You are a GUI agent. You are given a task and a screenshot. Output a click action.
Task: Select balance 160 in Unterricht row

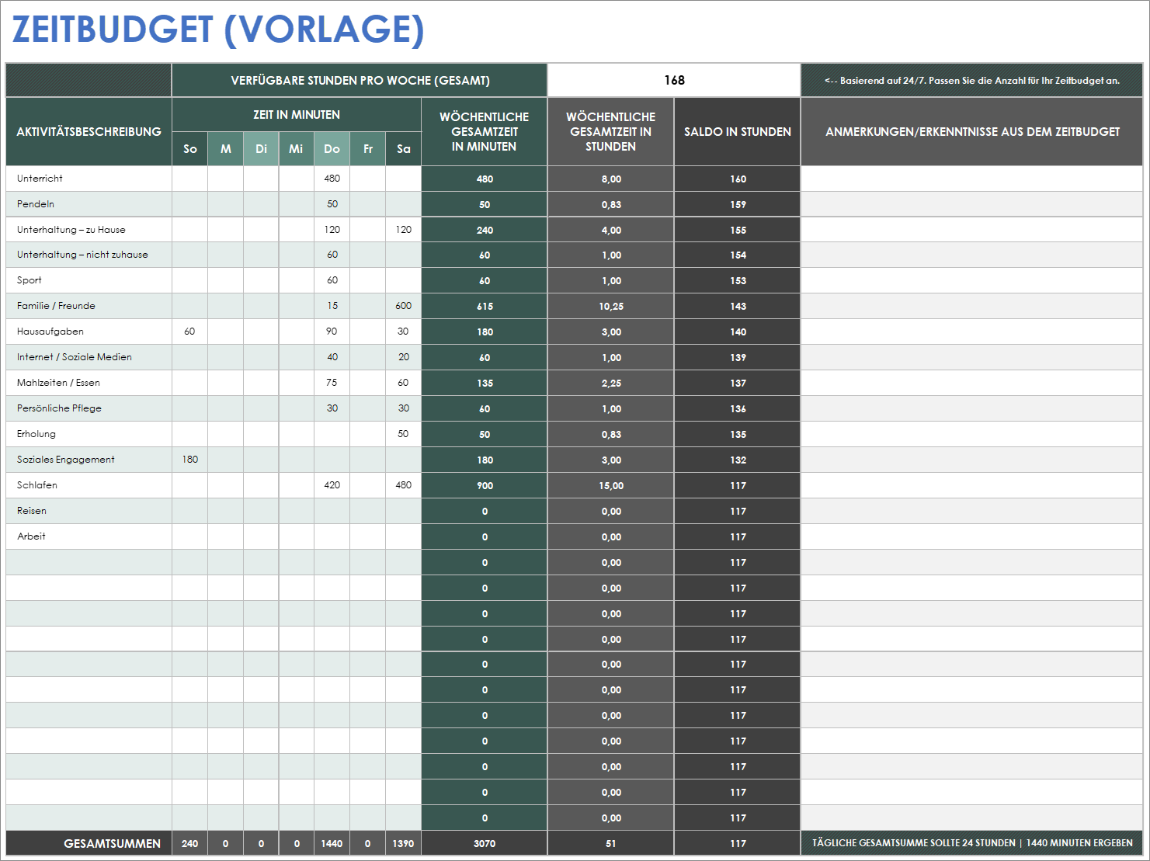[x=738, y=179]
